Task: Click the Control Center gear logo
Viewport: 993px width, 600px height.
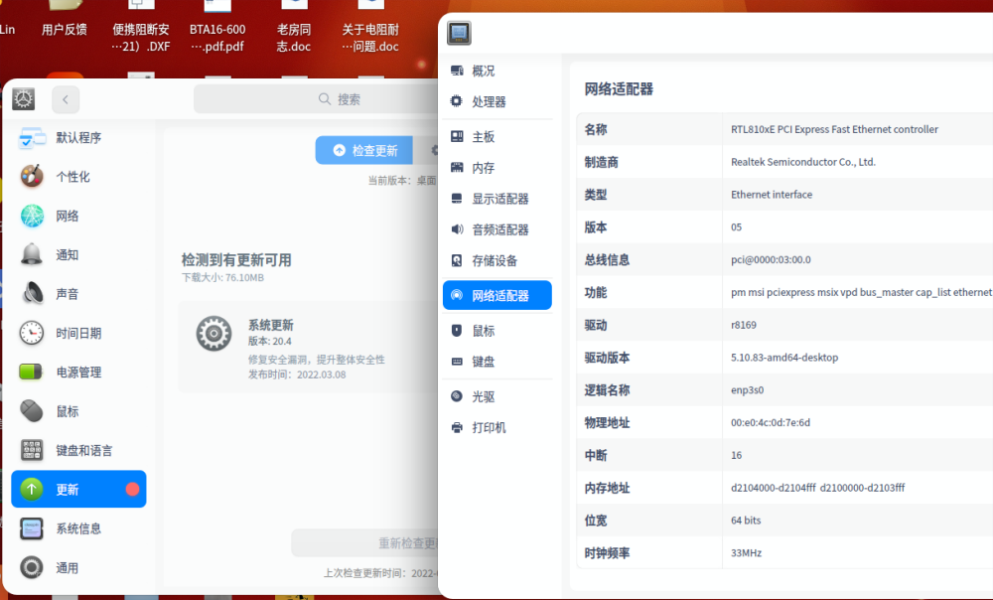Action: click(24, 98)
